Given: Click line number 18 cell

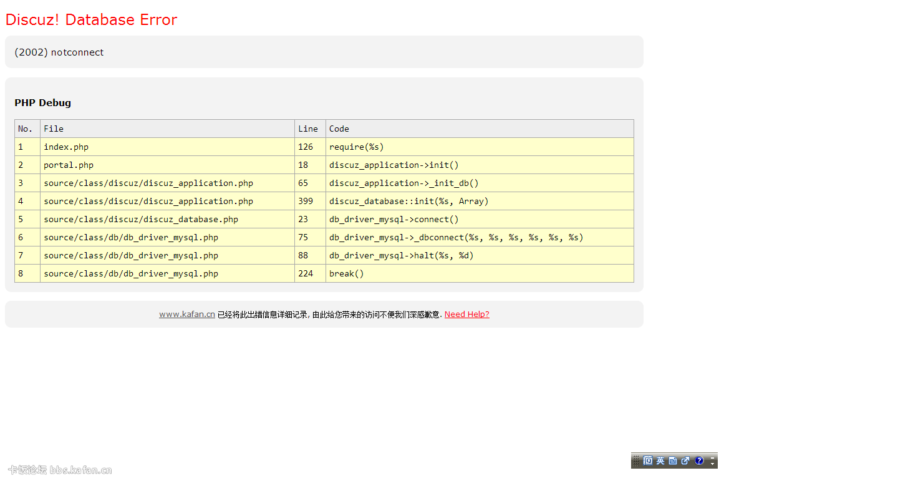Looking at the screenshot, I should (311, 165).
